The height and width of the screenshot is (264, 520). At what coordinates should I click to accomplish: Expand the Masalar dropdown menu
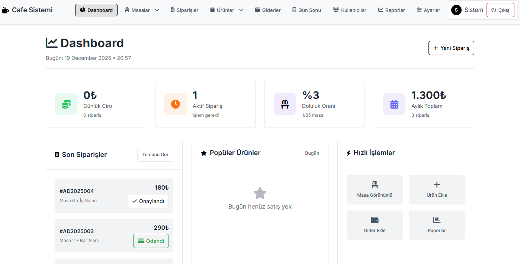tap(142, 10)
